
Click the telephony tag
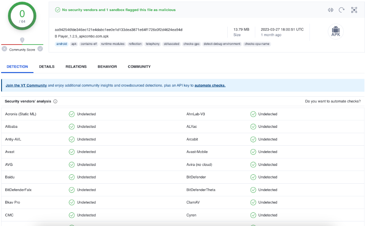[153, 44]
